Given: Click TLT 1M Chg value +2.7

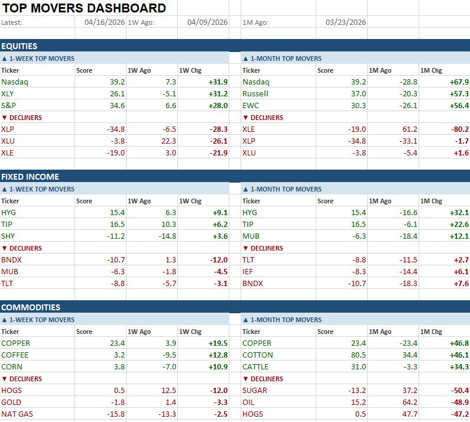Looking at the screenshot, I should click(x=445, y=260).
